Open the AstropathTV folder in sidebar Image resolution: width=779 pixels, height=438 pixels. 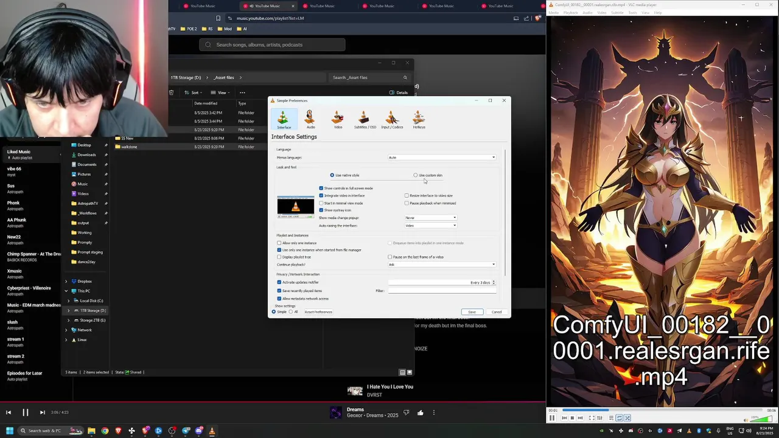pyautogui.click(x=88, y=203)
